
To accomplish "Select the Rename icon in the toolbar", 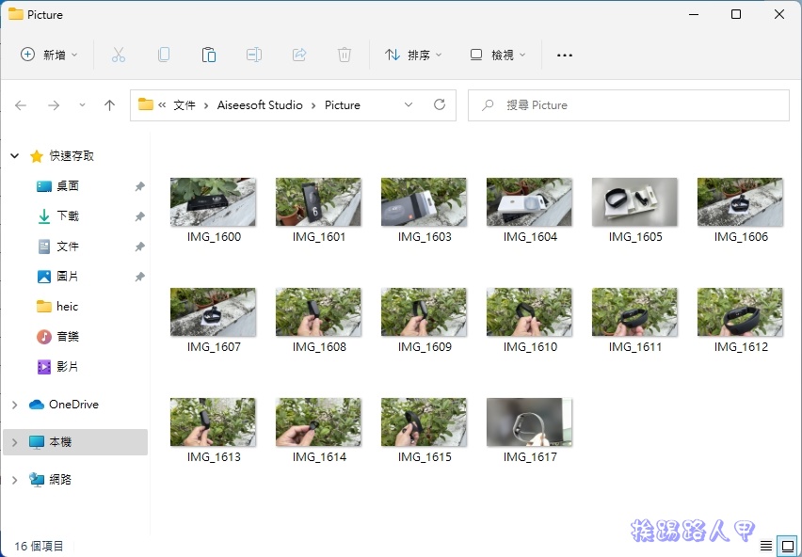I will click(x=254, y=55).
